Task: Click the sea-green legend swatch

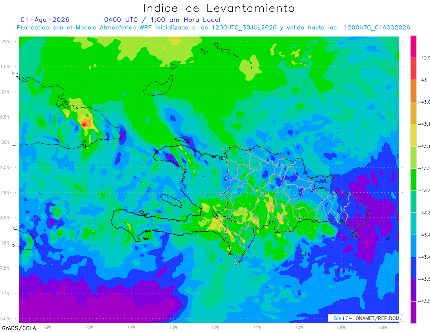Action: pos(413,202)
